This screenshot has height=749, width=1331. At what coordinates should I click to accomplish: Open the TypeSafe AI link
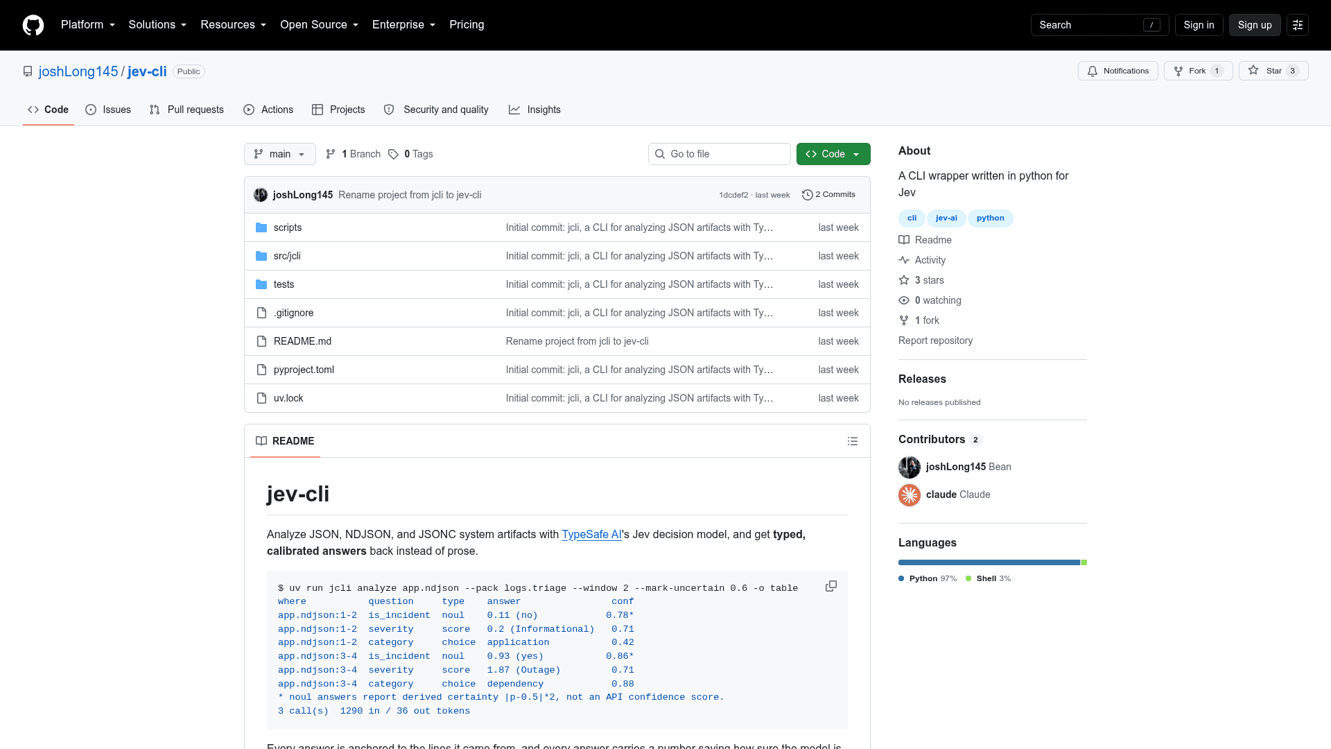(591, 535)
